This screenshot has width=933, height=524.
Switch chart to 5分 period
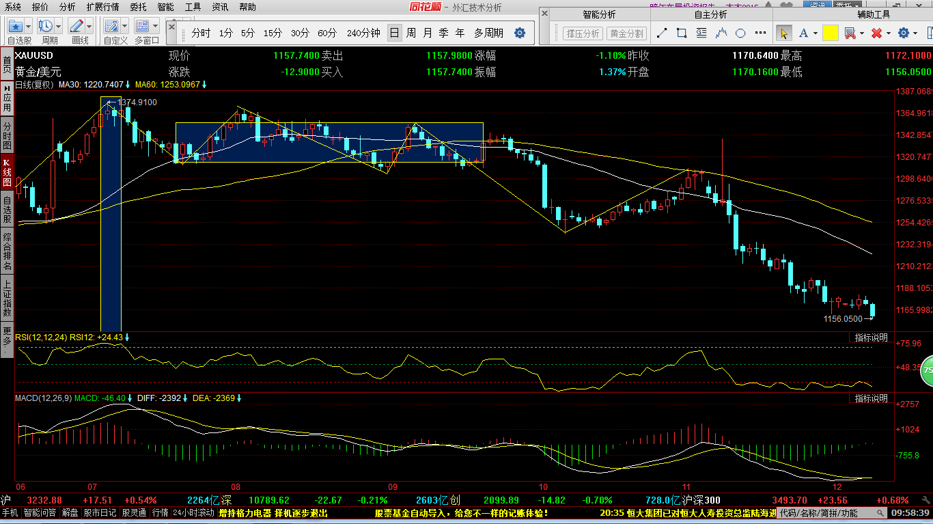pyautogui.click(x=248, y=33)
